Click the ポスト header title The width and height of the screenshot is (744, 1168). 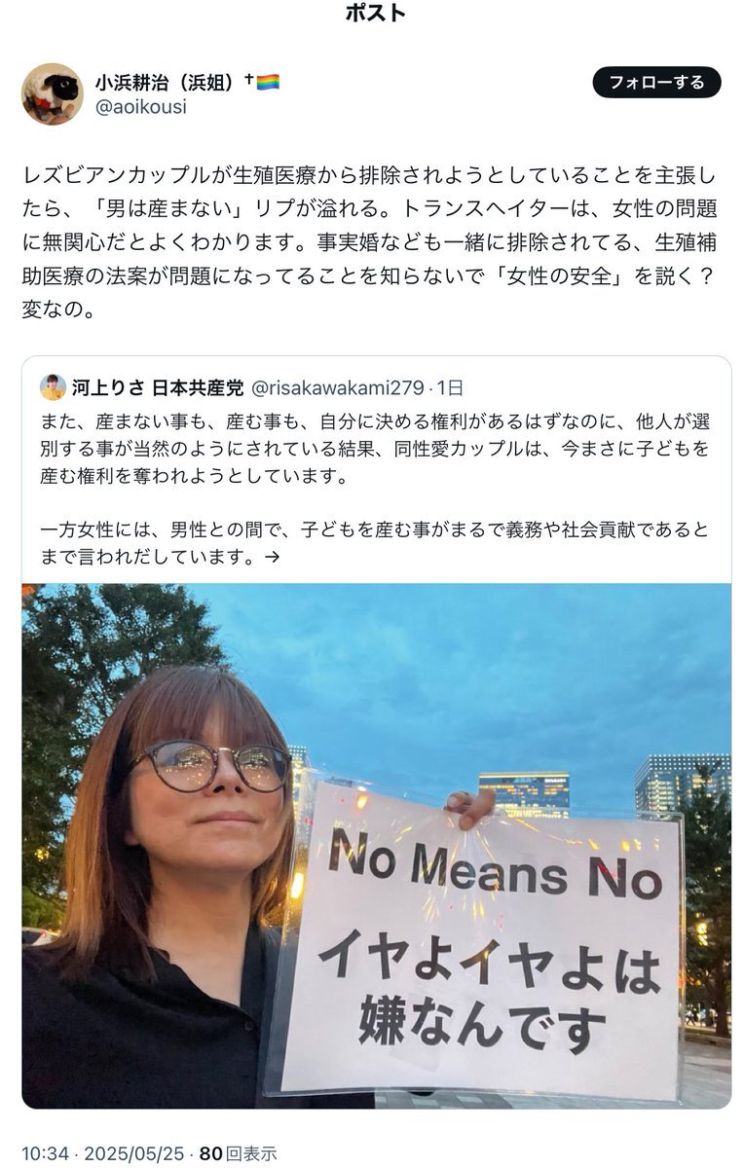[x=376, y=14]
